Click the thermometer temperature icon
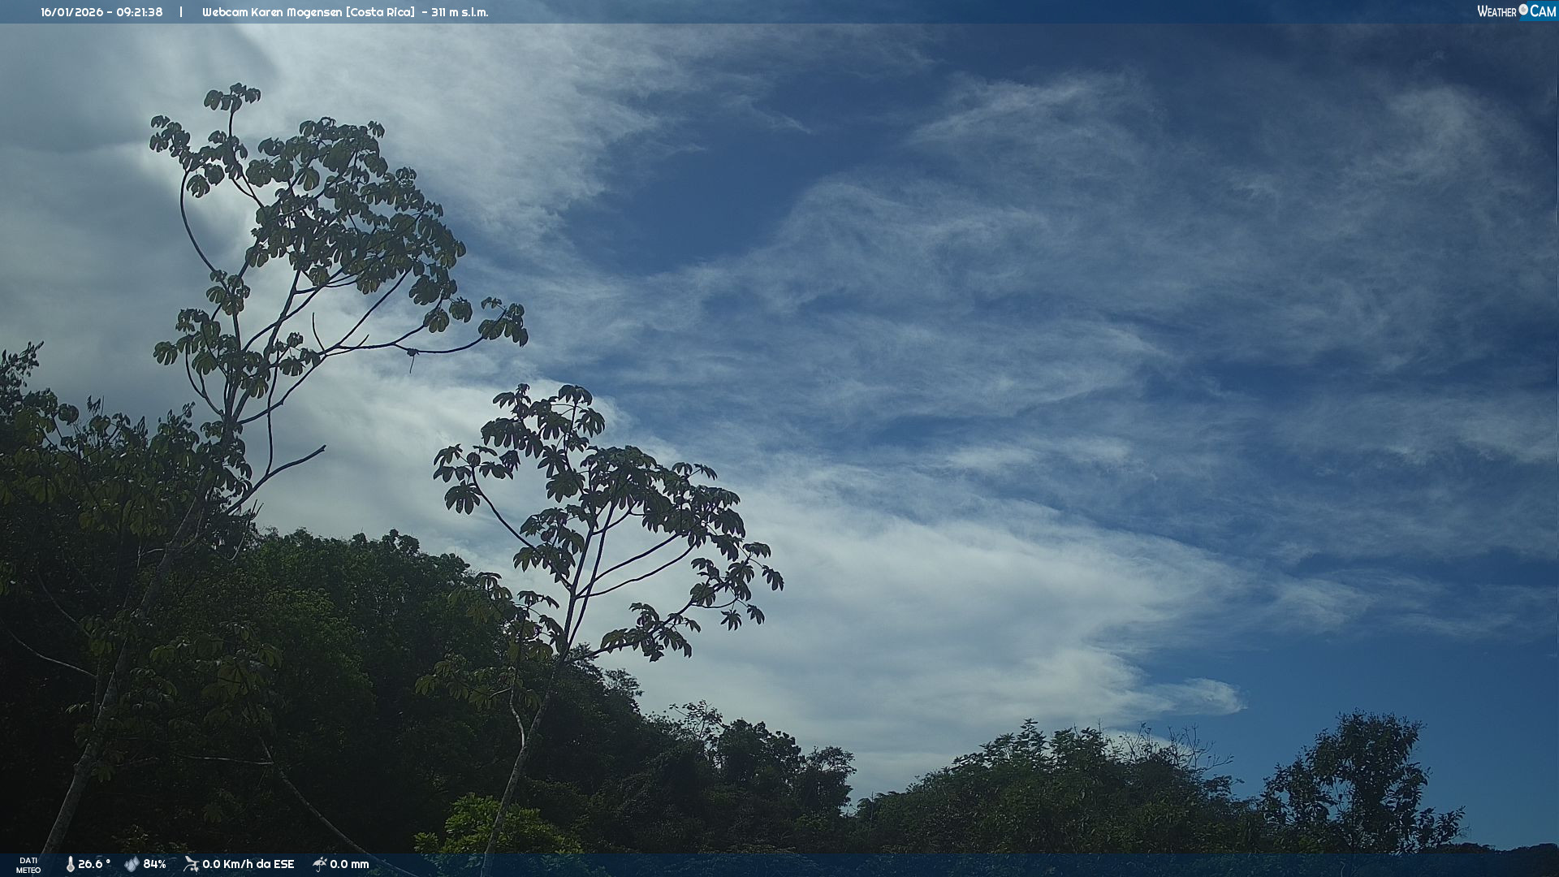 [70, 864]
